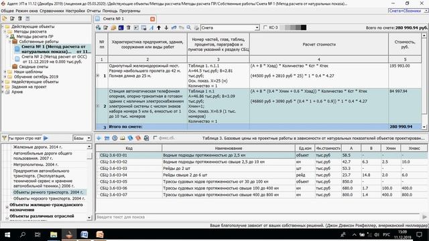
Task: Click the edit row icon in estimate toolbar
Action: [x=106, y=27]
